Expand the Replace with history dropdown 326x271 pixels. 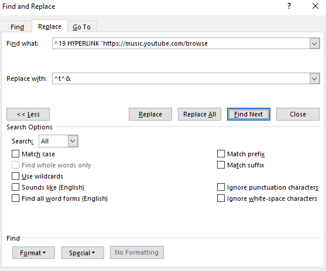point(314,78)
